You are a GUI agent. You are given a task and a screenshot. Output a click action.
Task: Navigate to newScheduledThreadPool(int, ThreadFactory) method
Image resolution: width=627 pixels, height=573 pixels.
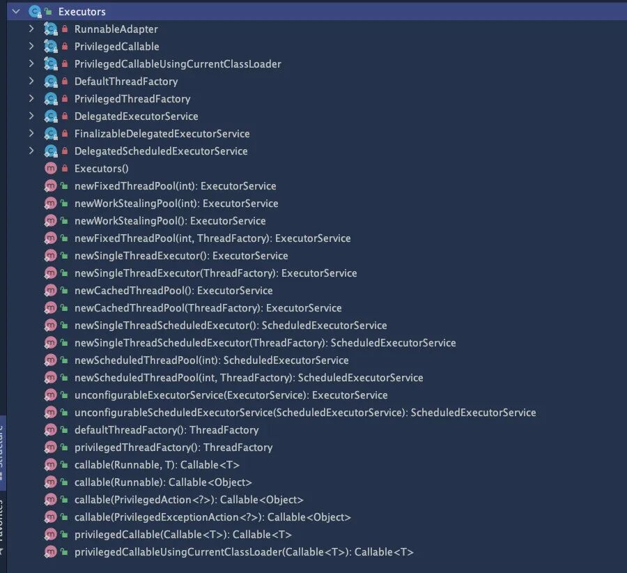(249, 378)
